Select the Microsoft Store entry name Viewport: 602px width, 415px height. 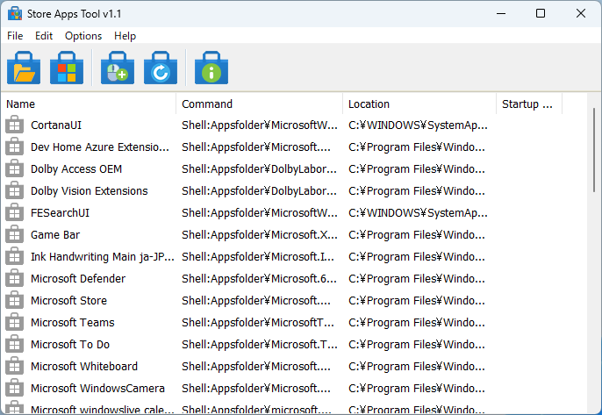coord(68,300)
